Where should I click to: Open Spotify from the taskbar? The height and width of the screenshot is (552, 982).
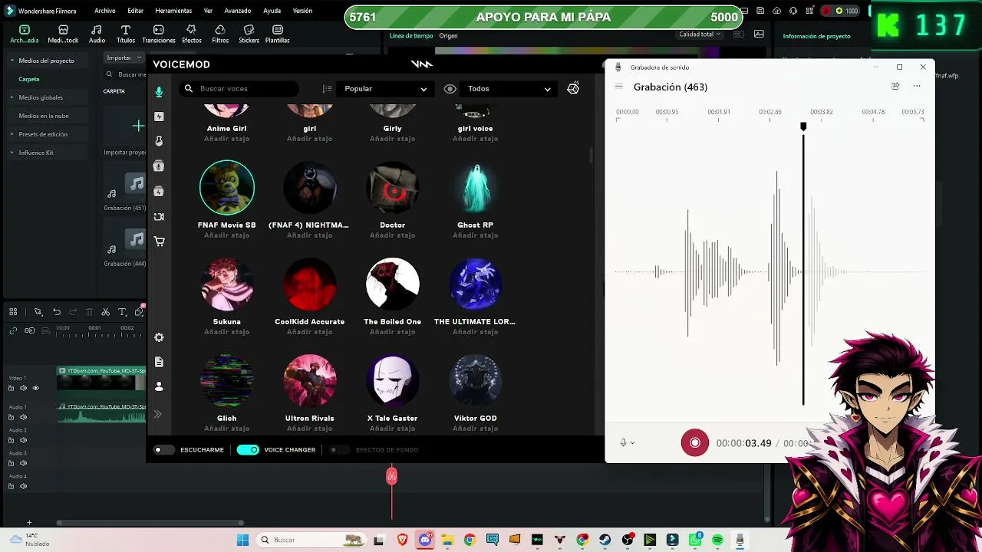click(x=717, y=540)
